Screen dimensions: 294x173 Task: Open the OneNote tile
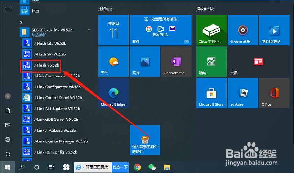click(177, 62)
